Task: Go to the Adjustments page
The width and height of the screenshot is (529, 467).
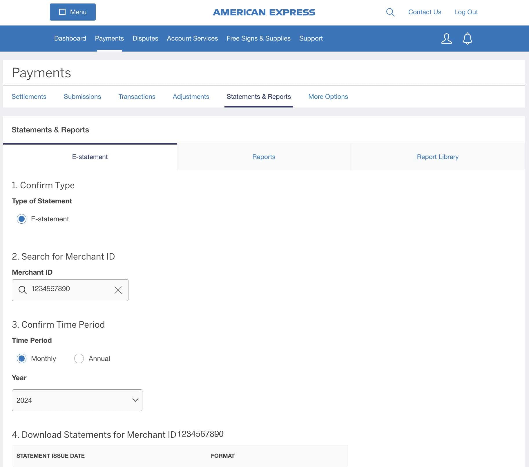Action: tap(191, 96)
